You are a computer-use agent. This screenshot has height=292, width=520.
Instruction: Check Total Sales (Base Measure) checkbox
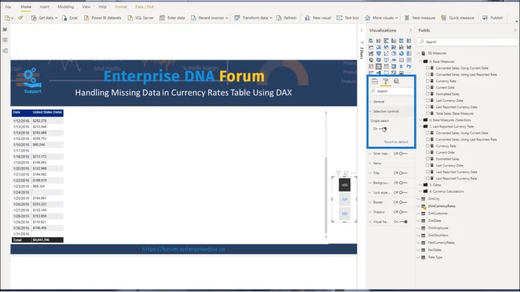point(428,114)
